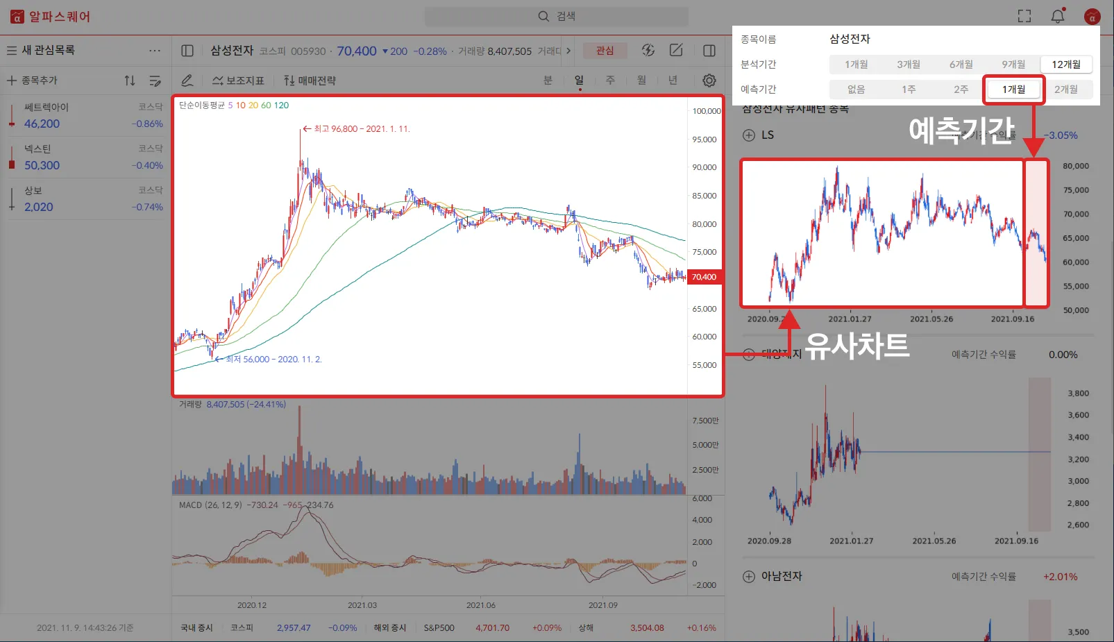Edit the watchlist using the list-pencil icon
1114x642 pixels.
point(155,81)
